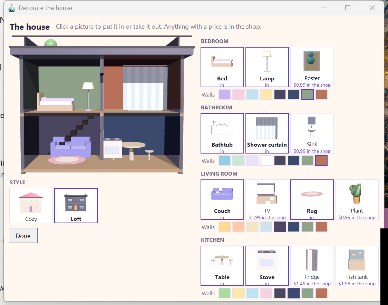Pick the Fish tank item
This screenshot has height=305, width=388.
tap(357, 266)
